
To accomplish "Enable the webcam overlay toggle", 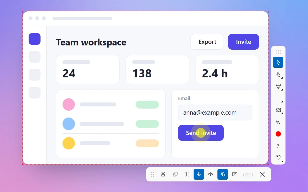I will [235, 174].
